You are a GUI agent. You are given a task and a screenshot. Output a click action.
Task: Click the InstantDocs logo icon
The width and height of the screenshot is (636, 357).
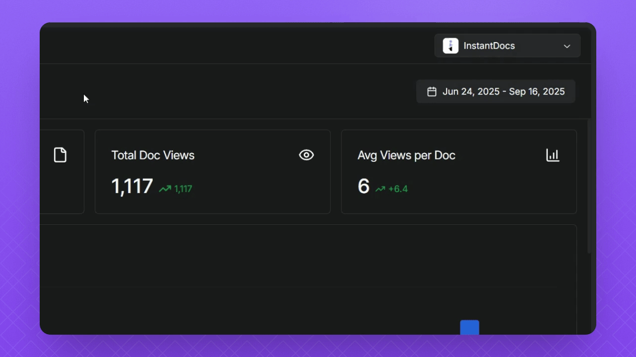pos(450,46)
